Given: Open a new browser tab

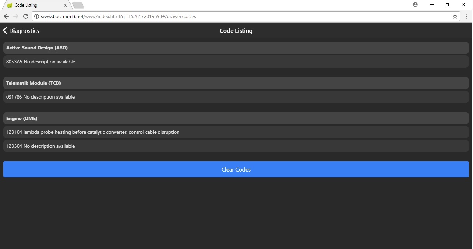Looking at the screenshot, I should (x=78, y=5).
